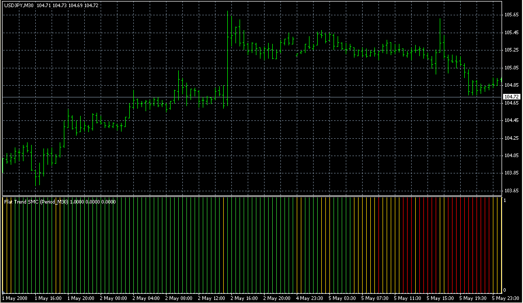Click the horizontal bid price line
Screen dimensions: 523x303
tap(255, 97)
